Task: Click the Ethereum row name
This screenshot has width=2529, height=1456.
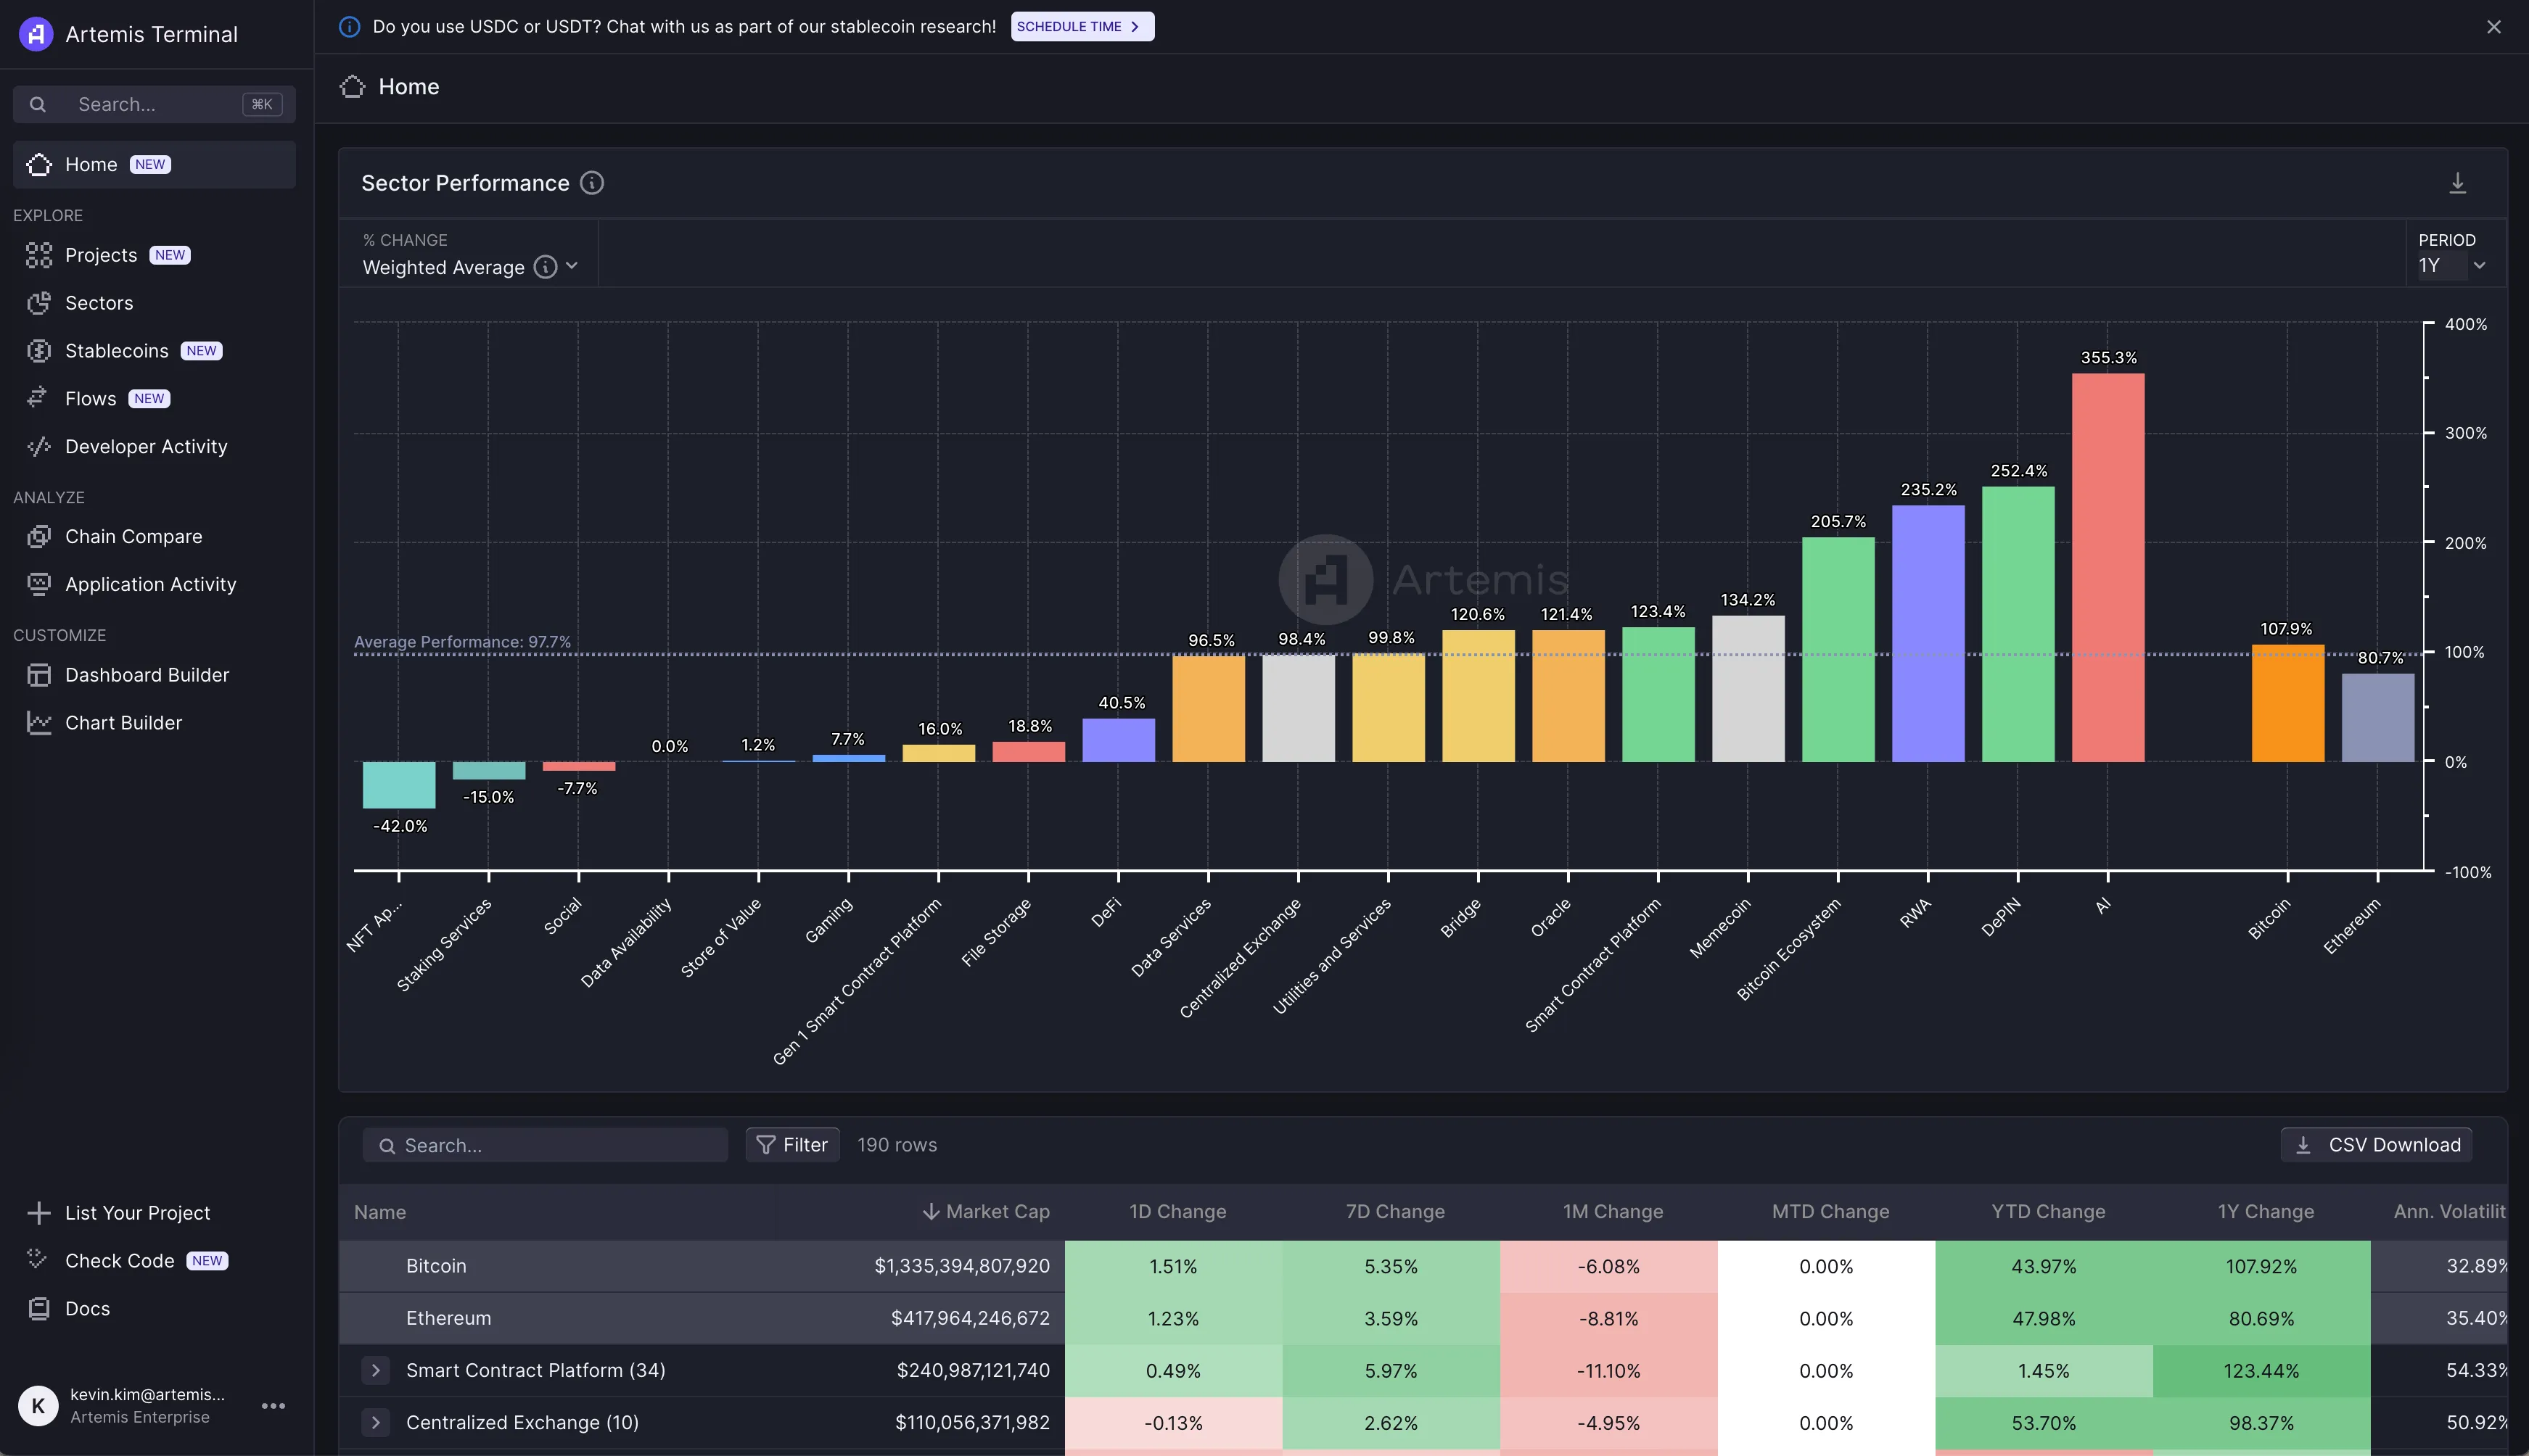Action: 448,1318
